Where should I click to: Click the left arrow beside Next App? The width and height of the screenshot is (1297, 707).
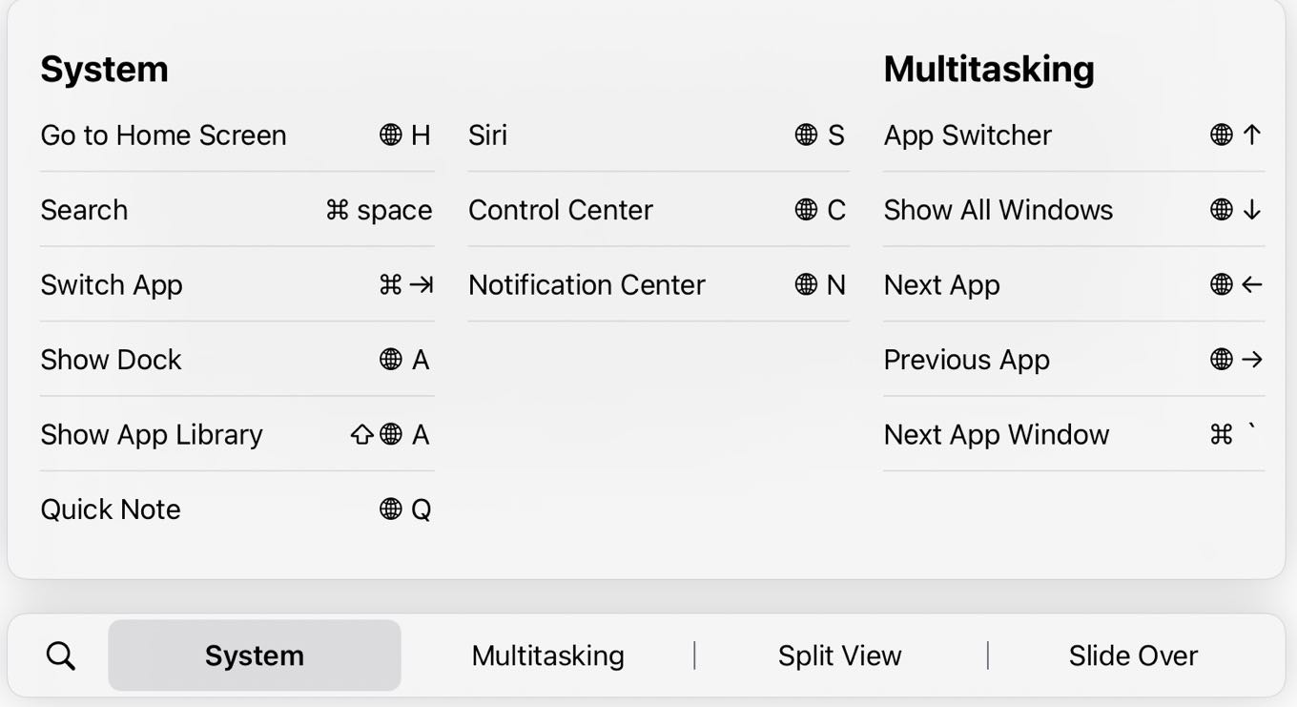point(1252,284)
